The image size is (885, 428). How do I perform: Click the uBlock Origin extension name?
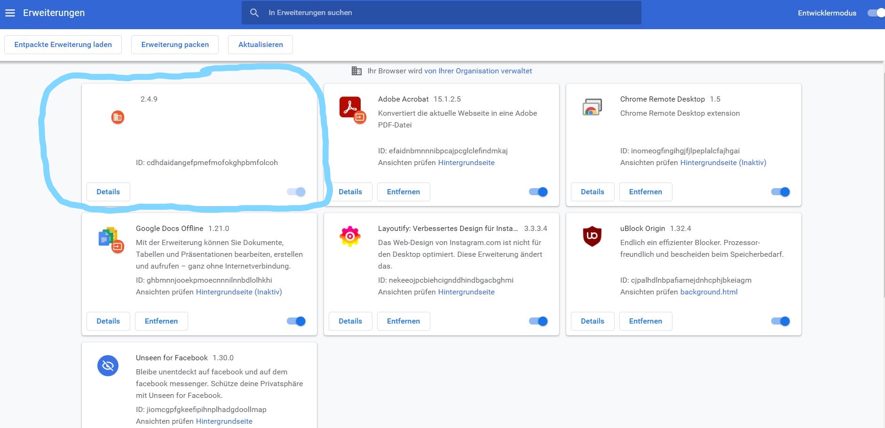click(643, 229)
